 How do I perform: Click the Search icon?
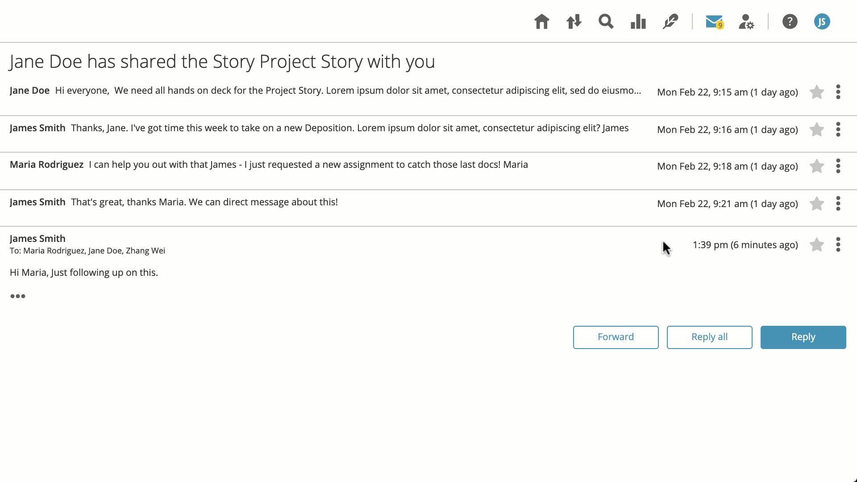[x=606, y=22]
